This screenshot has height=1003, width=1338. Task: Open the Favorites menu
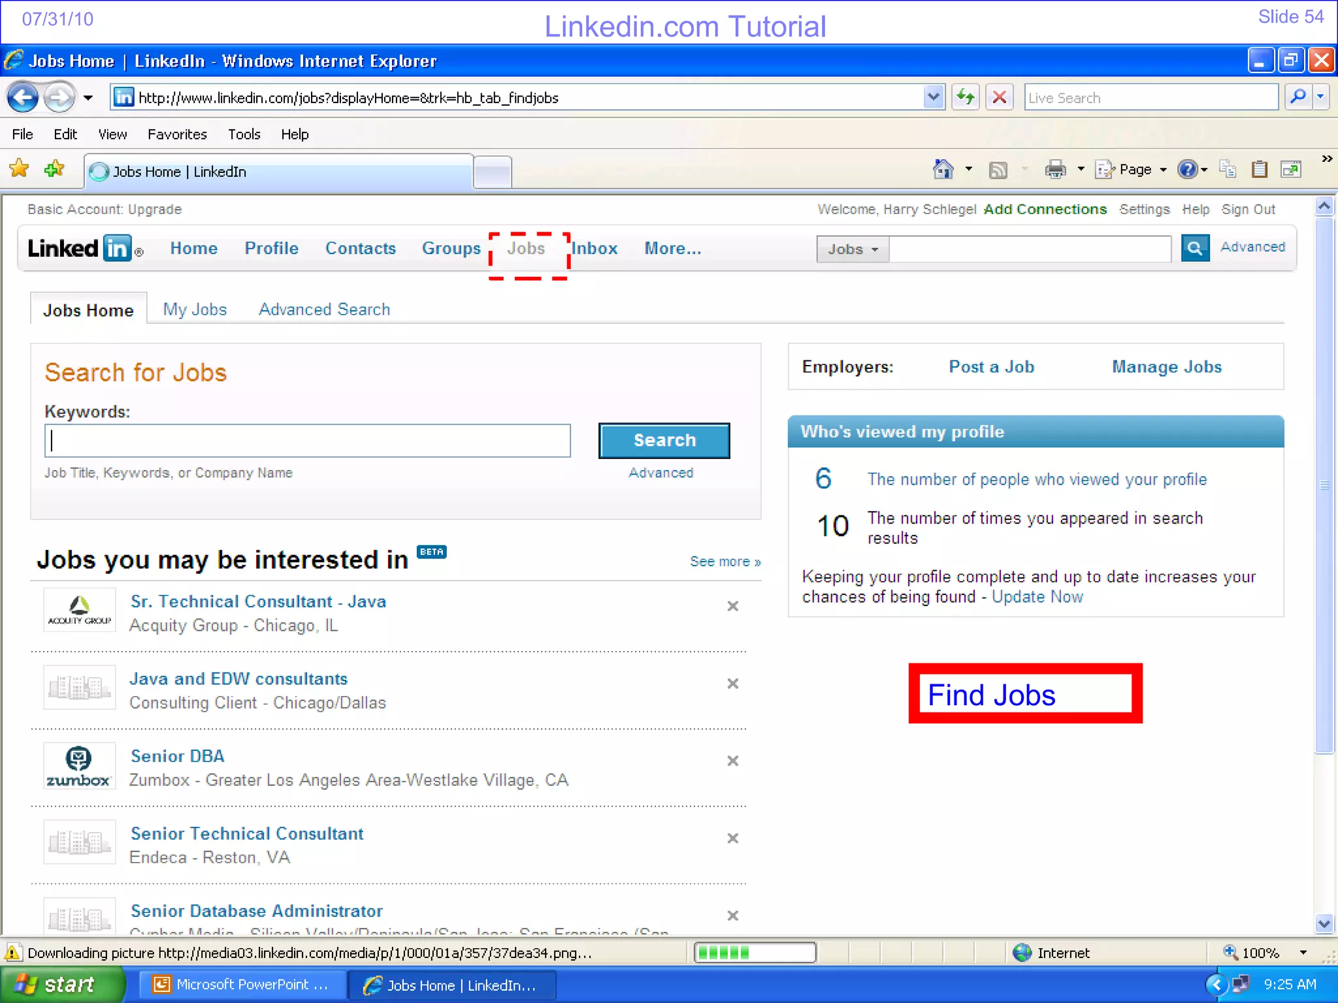tap(177, 135)
